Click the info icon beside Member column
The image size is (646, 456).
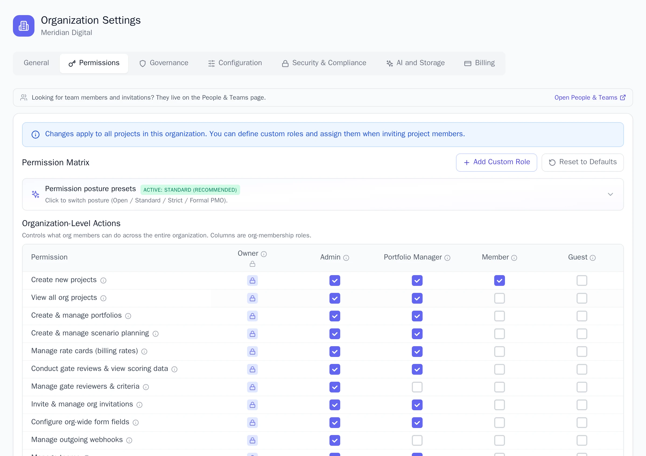(x=514, y=258)
